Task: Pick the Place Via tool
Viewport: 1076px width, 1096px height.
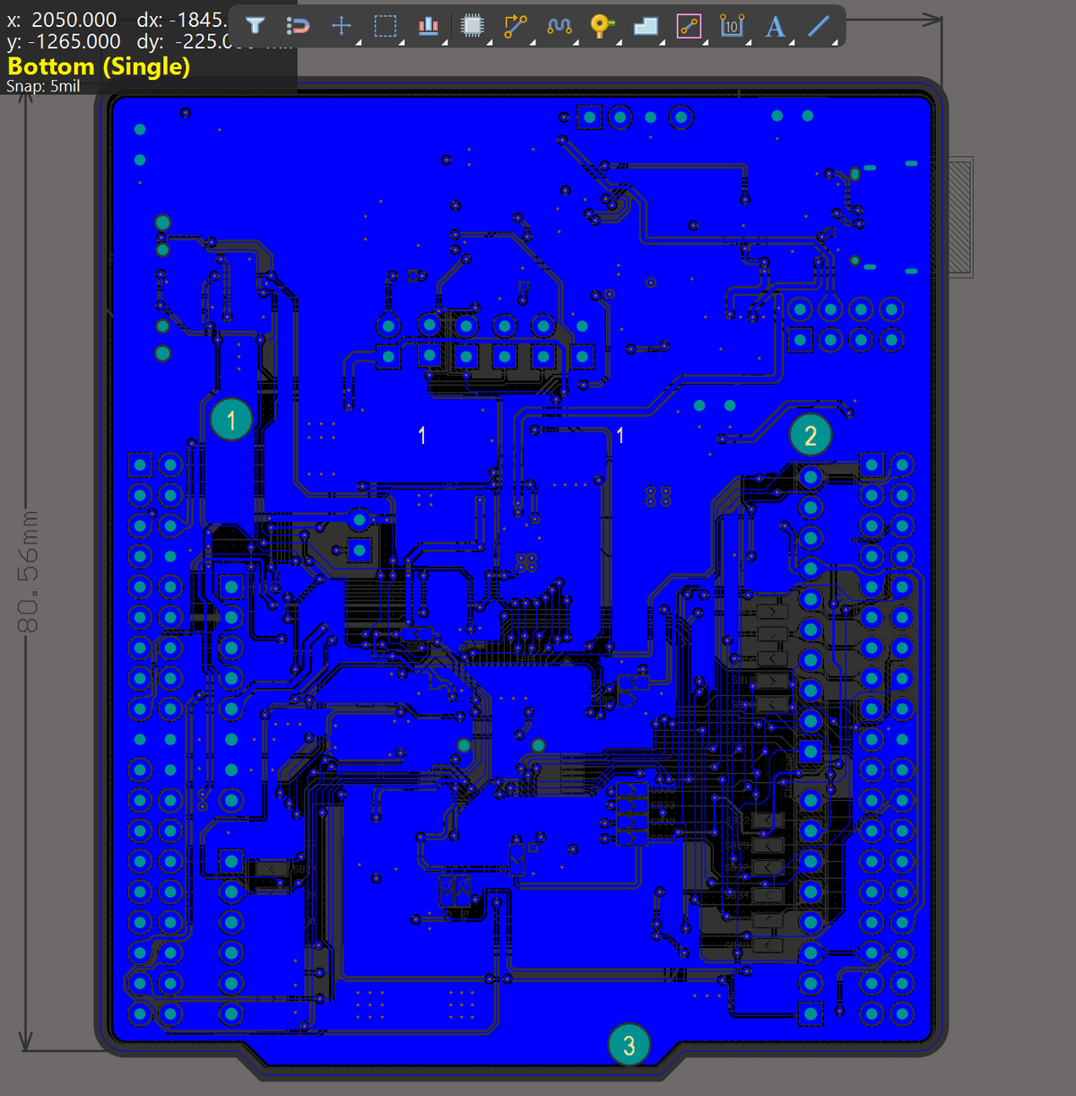Action: pos(602,26)
